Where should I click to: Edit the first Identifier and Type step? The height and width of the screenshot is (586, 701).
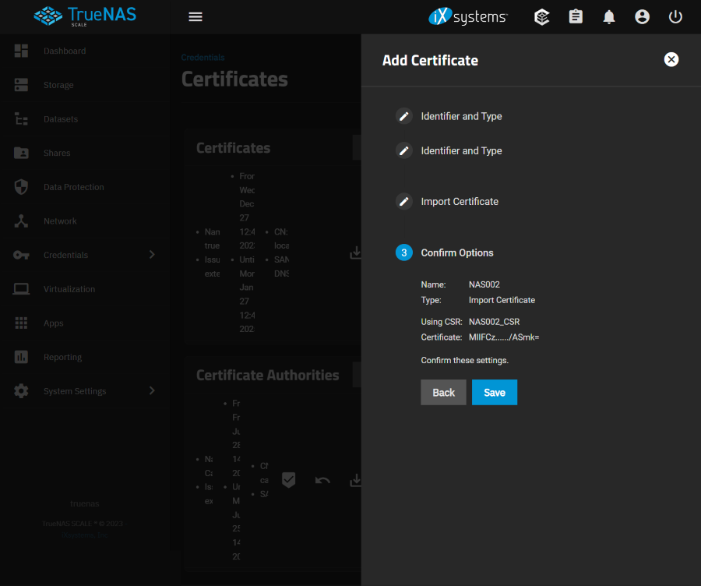404,116
